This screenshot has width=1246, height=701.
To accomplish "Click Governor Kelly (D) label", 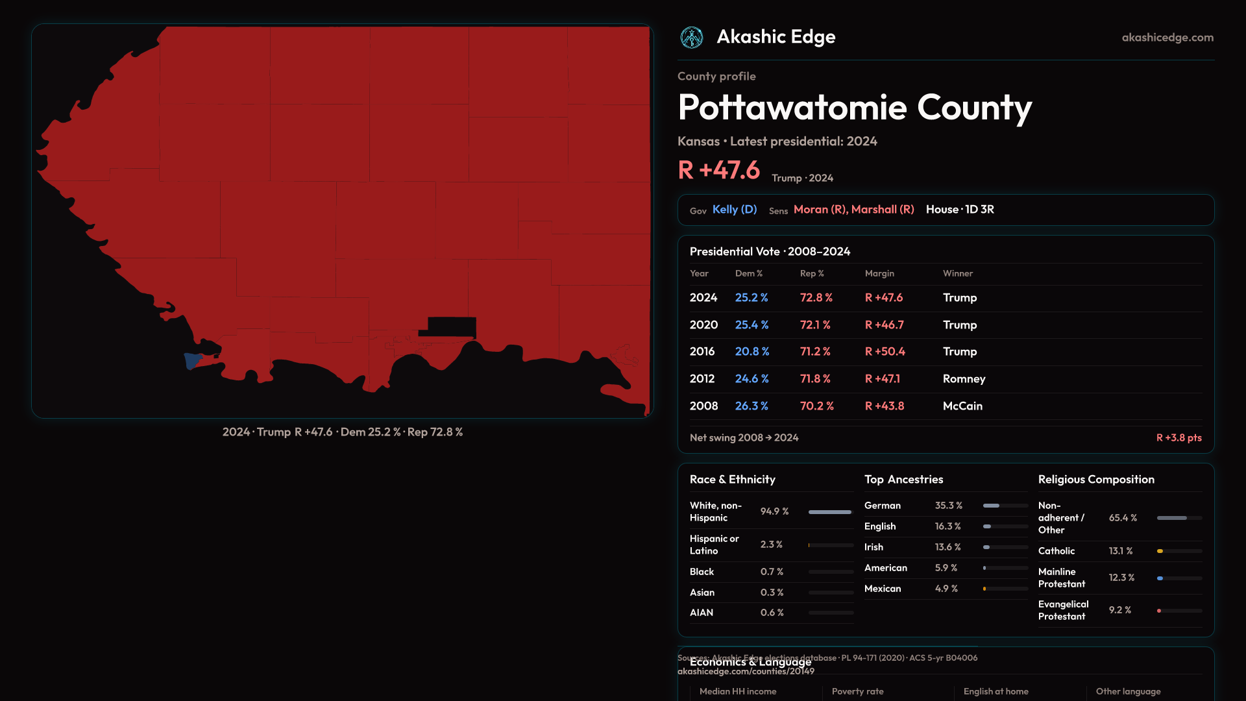I will [x=734, y=210].
